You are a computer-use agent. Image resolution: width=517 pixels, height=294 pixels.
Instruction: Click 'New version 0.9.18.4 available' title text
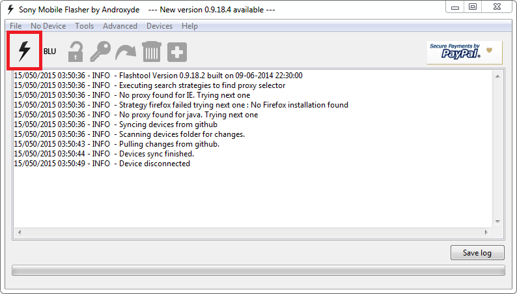pyautogui.click(x=212, y=10)
